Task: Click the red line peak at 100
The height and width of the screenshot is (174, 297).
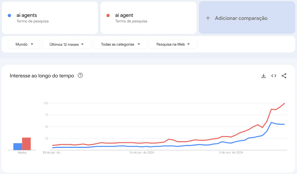Action: click(284, 103)
